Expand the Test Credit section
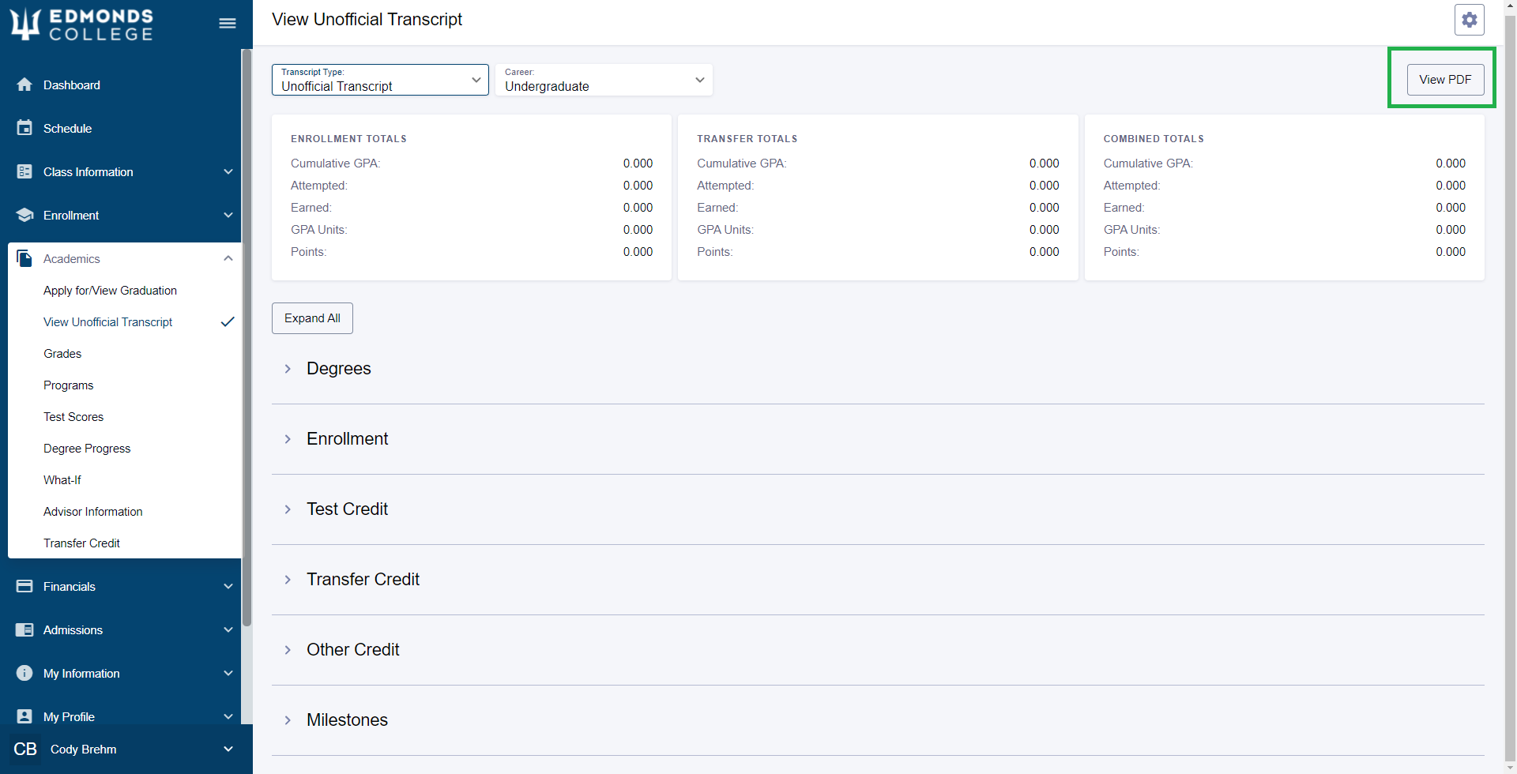1517x774 pixels. [288, 509]
